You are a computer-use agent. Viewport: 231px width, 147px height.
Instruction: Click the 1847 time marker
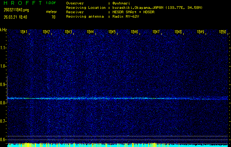[156, 32]
